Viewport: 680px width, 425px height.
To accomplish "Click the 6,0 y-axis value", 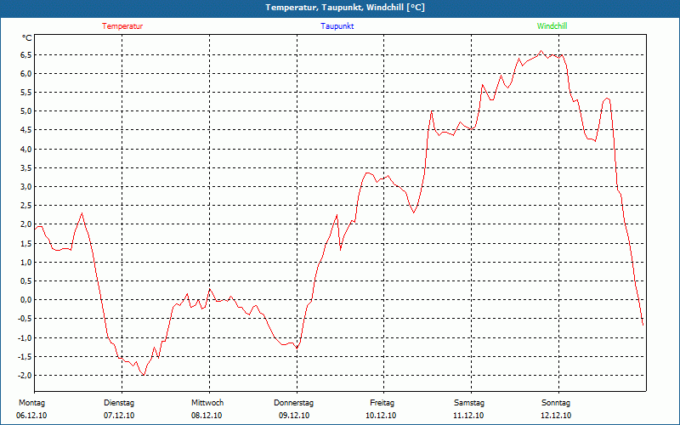I will [x=25, y=73].
